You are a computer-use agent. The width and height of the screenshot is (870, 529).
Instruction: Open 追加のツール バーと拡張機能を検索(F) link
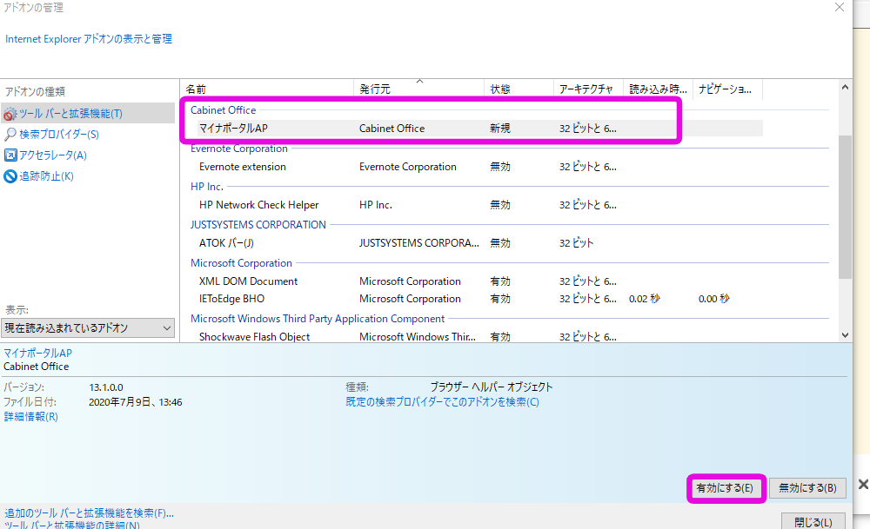pos(90,513)
